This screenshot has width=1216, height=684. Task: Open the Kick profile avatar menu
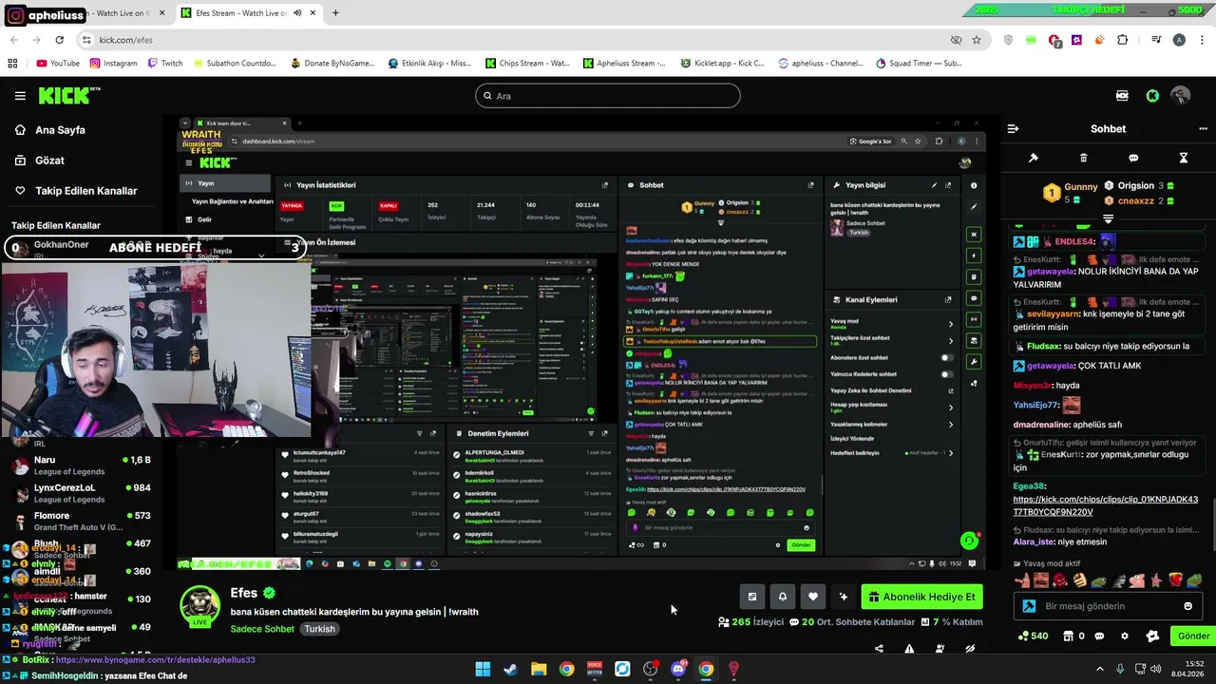click(x=1181, y=96)
